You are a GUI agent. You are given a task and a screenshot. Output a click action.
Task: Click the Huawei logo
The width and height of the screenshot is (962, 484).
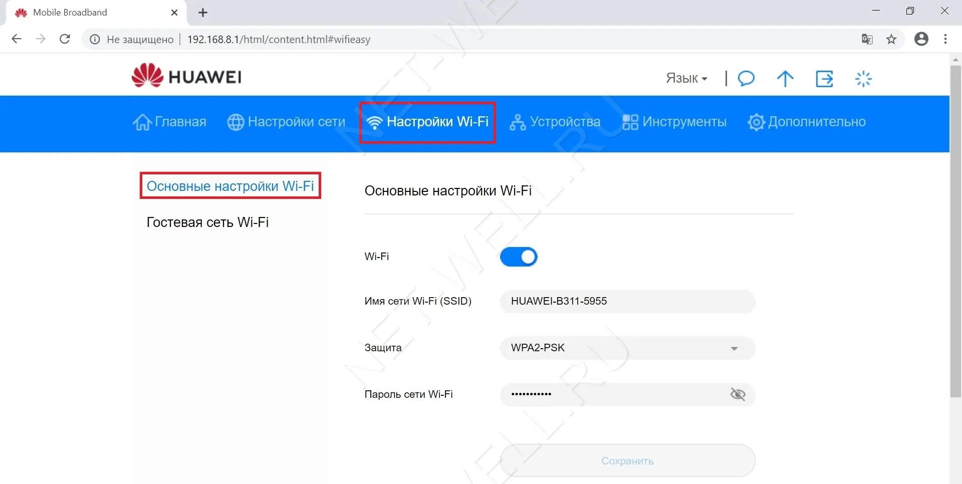coord(186,76)
